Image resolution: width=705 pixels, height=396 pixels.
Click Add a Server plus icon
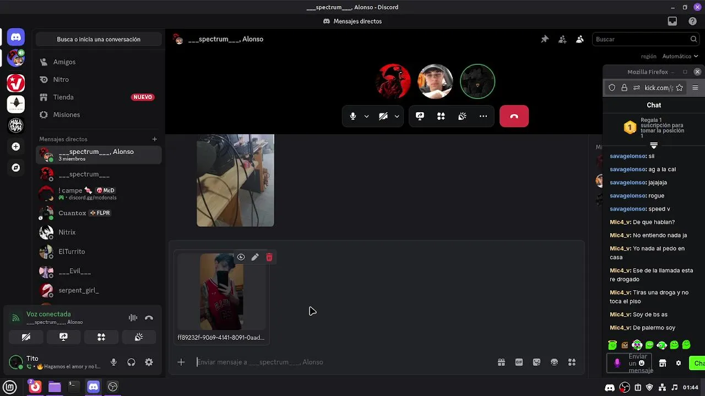[x=16, y=147]
